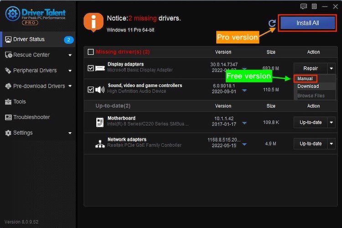342x228 pixels.
Task: Expand the Settings submenu arrow
Action: click(70, 133)
